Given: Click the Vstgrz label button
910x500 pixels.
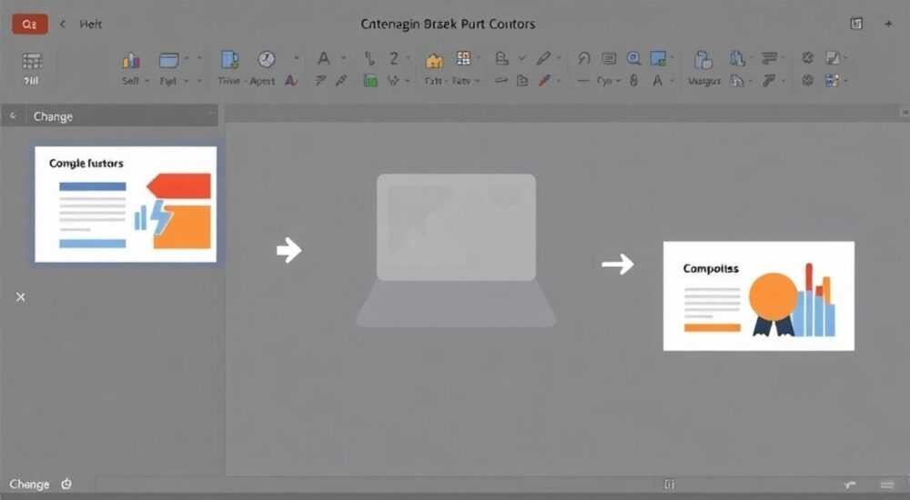Looking at the screenshot, I should pos(704,82).
